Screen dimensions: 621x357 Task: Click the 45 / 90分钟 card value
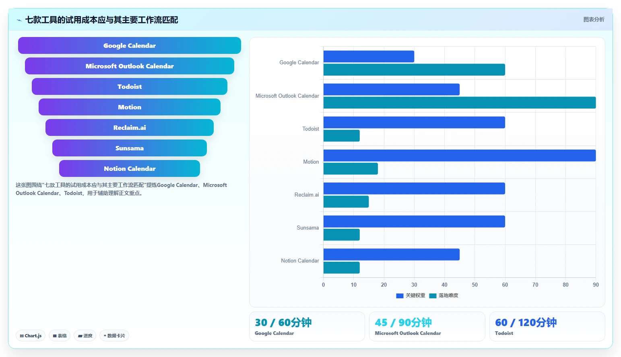(403, 322)
